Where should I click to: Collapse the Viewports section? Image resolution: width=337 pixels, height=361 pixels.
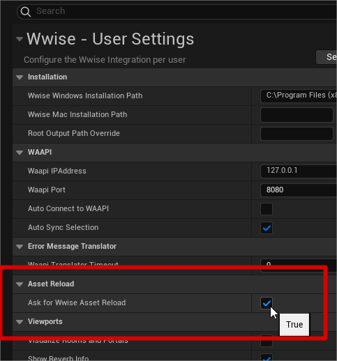(x=20, y=322)
